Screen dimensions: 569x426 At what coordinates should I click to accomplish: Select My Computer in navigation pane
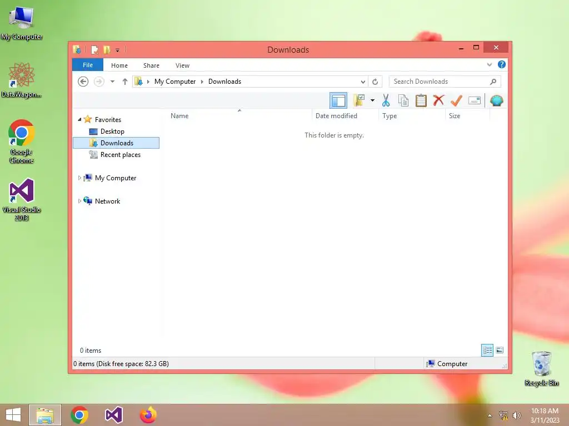coord(116,178)
